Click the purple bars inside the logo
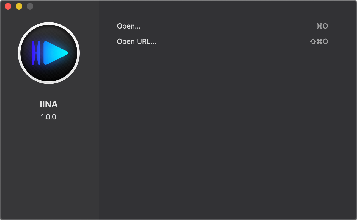This screenshot has height=220, width=357. tap(36, 53)
